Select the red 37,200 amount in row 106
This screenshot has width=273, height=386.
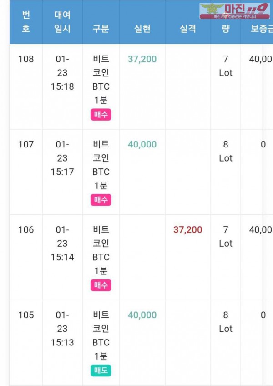pyautogui.click(x=187, y=230)
